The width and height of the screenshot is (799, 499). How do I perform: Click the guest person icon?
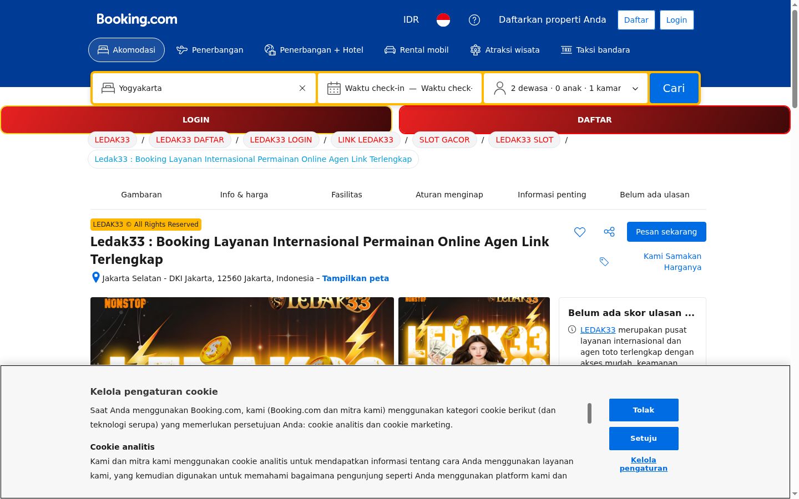(500, 88)
